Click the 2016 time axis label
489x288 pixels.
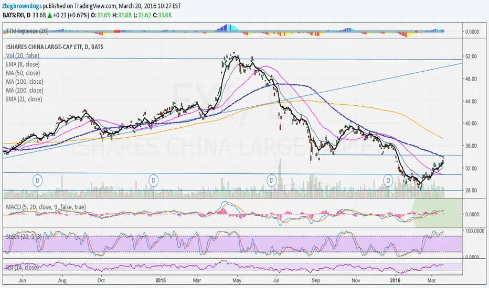click(x=396, y=281)
